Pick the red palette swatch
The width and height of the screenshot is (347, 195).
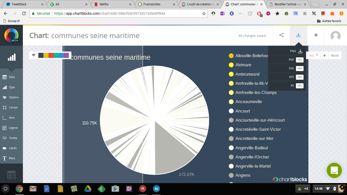coord(51,55)
